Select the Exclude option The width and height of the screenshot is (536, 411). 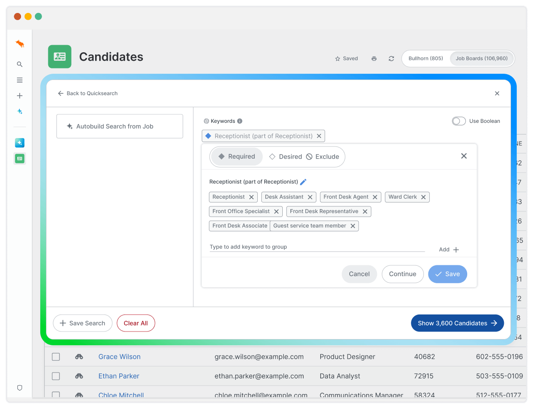(322, 157)
